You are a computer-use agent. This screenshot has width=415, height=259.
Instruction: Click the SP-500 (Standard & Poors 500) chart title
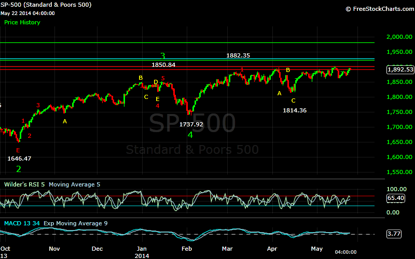pos(46,5)
